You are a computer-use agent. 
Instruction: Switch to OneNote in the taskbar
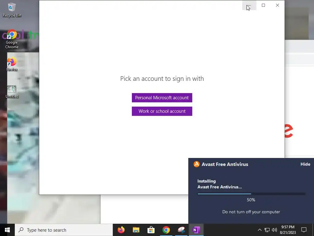(196, 230)
